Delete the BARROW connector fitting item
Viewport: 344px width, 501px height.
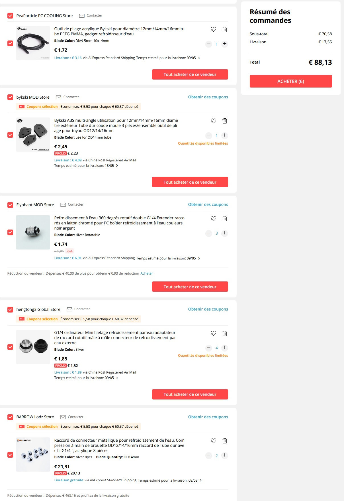click(224, 441)
